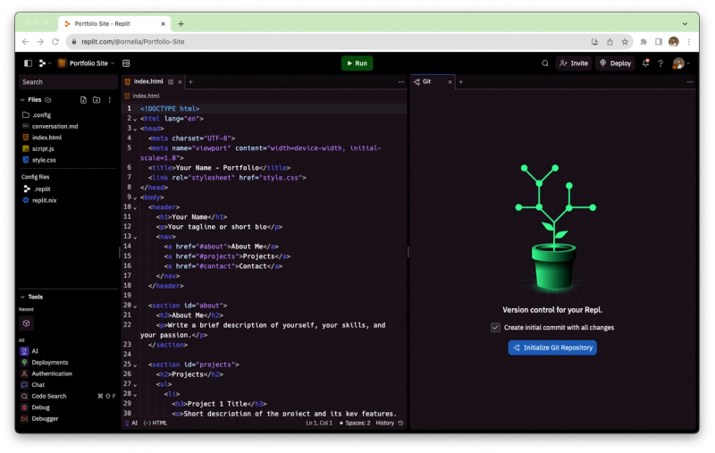
Task: Open notifications bell
Action: pyautogui.click(x=645, y=63)
